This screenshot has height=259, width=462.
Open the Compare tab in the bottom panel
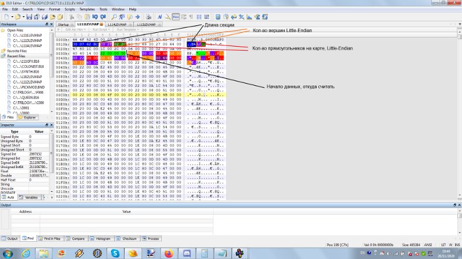(x=76, y=238)
